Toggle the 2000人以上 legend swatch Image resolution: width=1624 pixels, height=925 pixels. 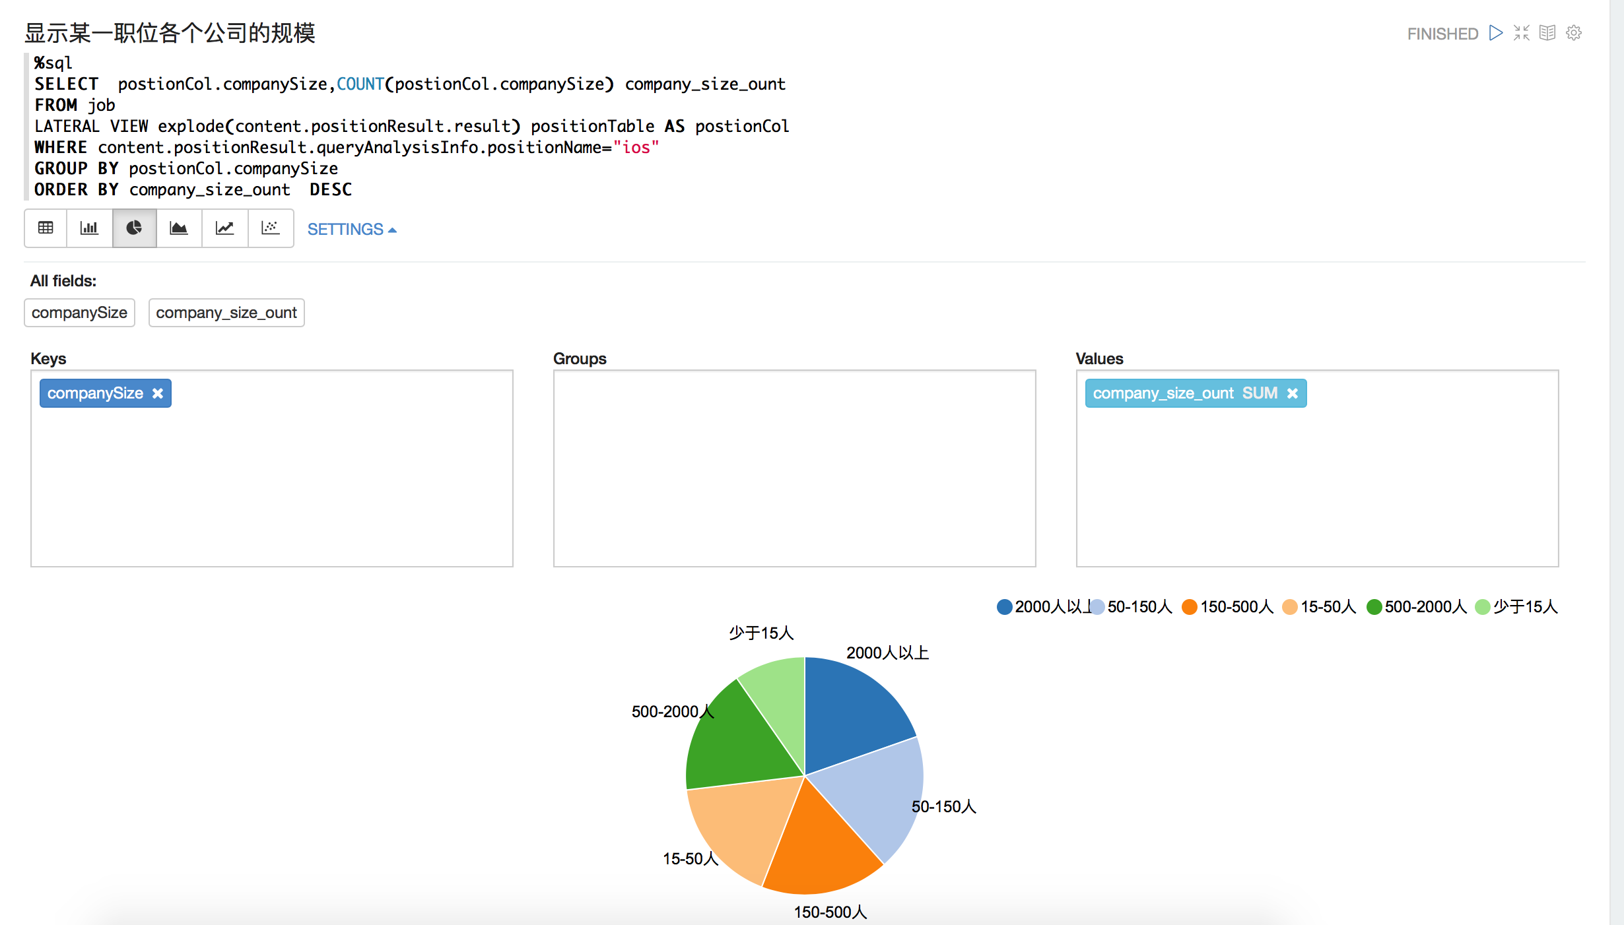pyautogui.click(x=1004, y=607)
